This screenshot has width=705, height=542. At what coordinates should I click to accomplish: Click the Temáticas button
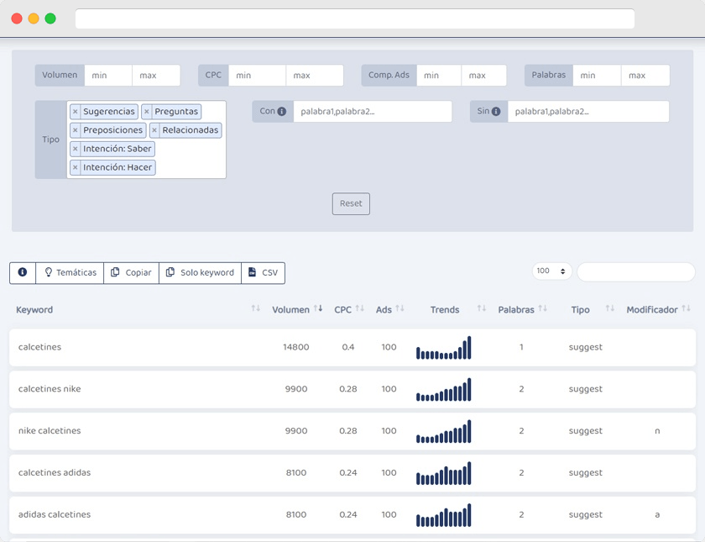tap(70, 272)
